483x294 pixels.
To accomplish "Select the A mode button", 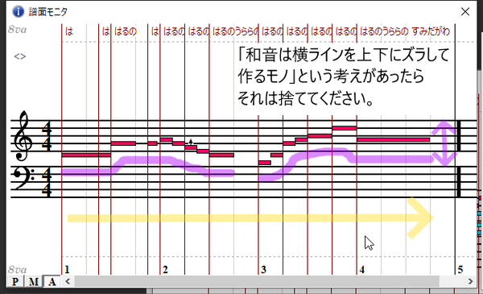I will click(52, 282).
